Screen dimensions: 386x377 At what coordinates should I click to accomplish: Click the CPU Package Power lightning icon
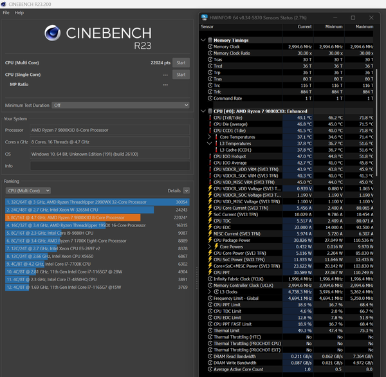[x=210, y=240]
